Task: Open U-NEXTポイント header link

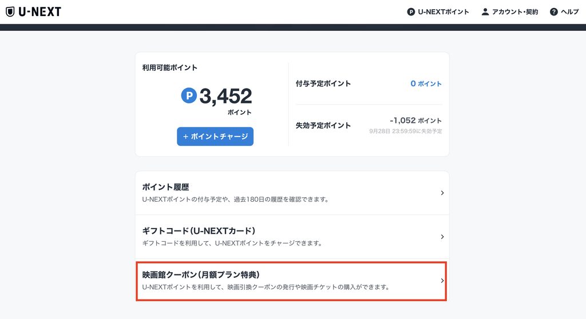Action: 444,12
